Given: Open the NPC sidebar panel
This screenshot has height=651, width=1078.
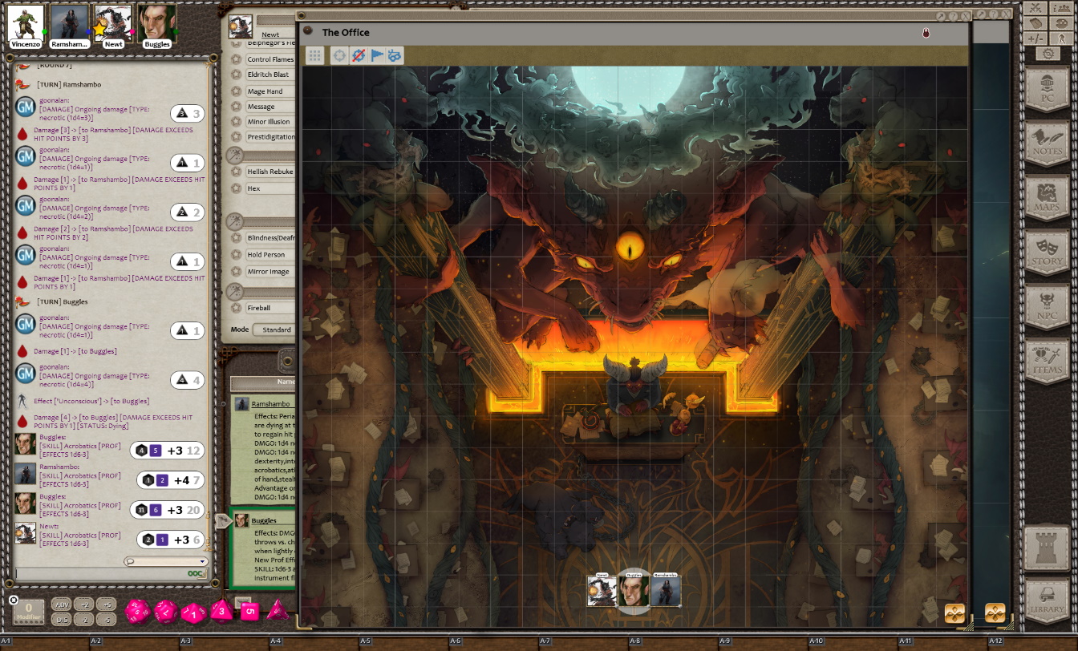Looking at the screenshot, I should click(x=1047, y=306).
